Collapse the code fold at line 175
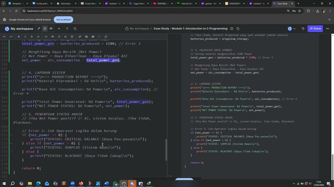The height and width of the screenshot is (187, 334). click(11, 152)
